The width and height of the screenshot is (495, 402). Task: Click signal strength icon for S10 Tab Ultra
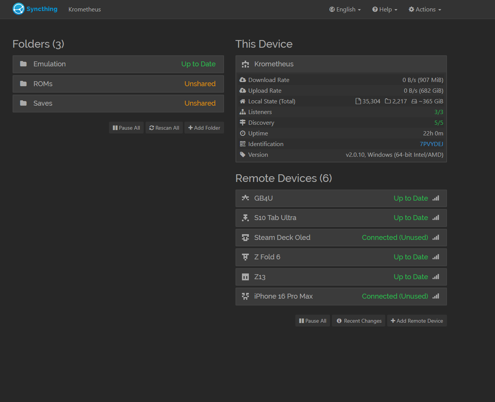pos(436,218)
